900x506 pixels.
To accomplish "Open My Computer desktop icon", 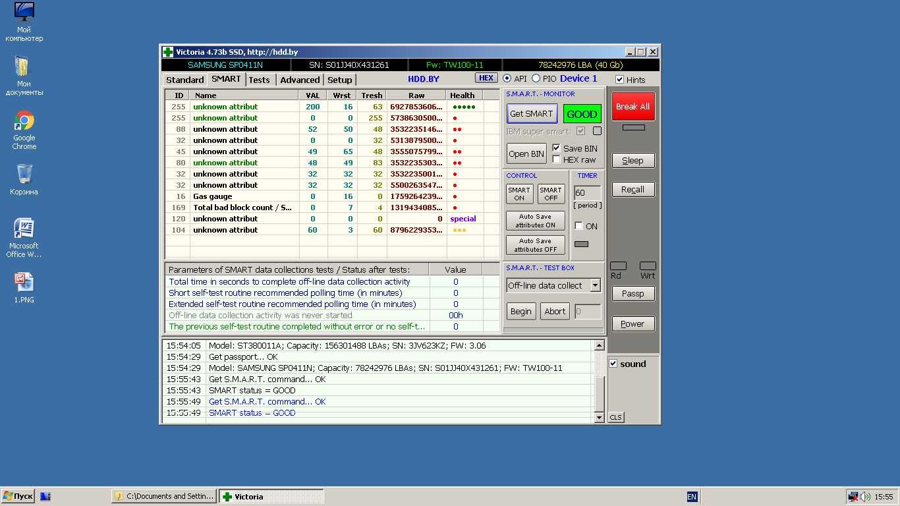I will click(x=24, y=22).
